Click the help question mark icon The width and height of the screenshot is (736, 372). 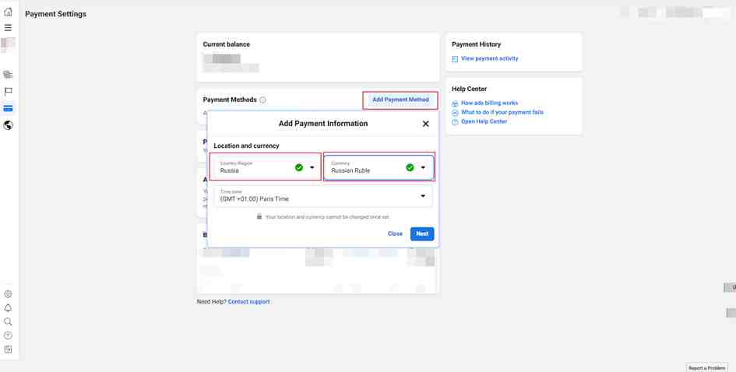8,335
